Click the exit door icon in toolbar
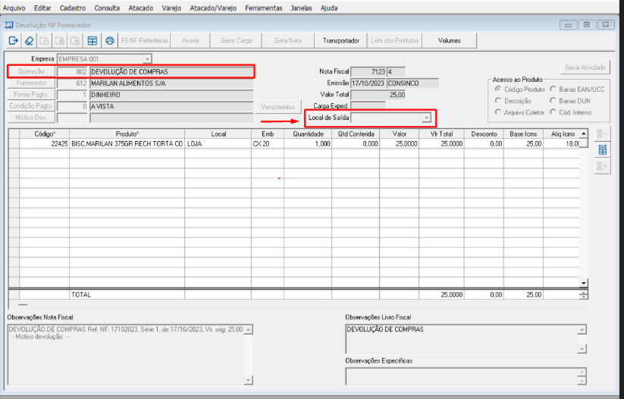 pyautogui.click(x=13, y=41)
